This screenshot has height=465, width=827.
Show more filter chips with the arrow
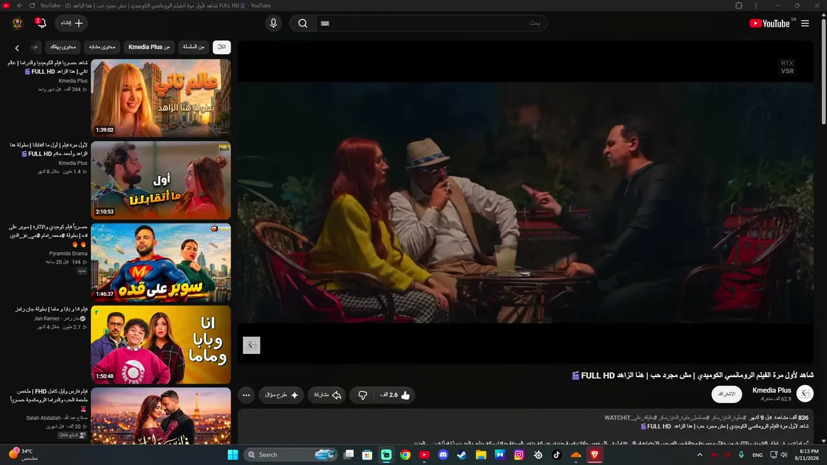click(17, 48)
